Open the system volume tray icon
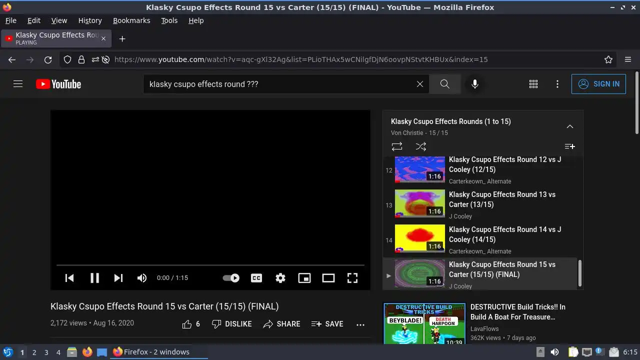Viewport: 640px width, 360px height. [x=554, y=352]
